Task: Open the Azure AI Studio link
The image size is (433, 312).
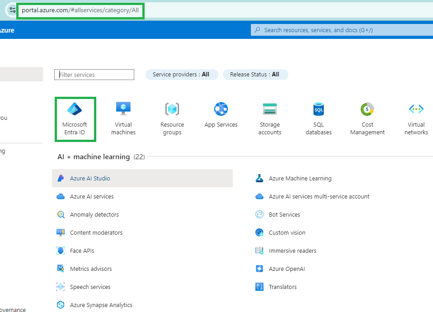Action: coord(90,178)
